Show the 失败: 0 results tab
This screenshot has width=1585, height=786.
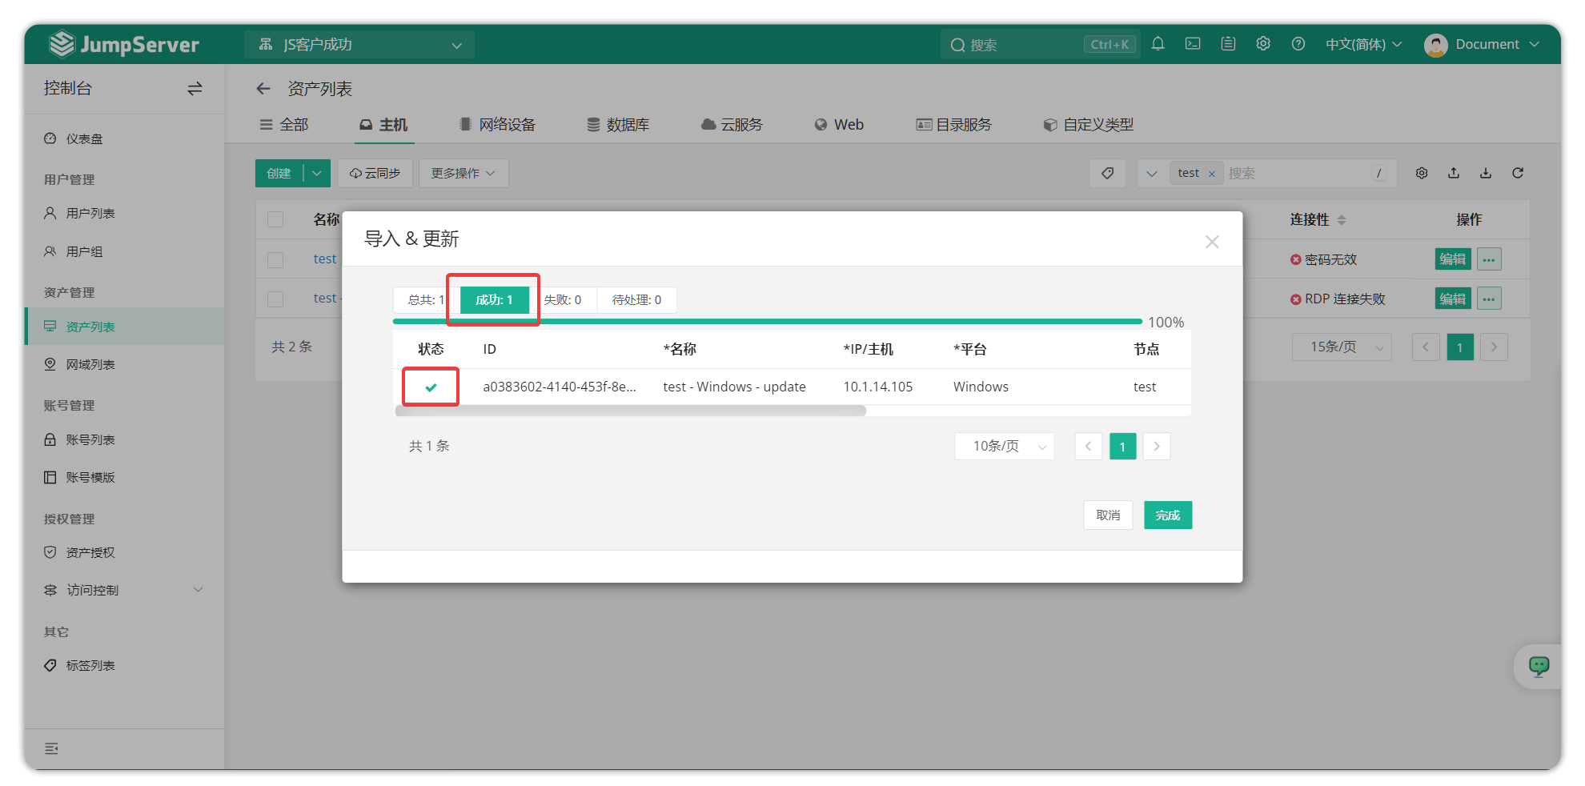click(x=563, y=300)
